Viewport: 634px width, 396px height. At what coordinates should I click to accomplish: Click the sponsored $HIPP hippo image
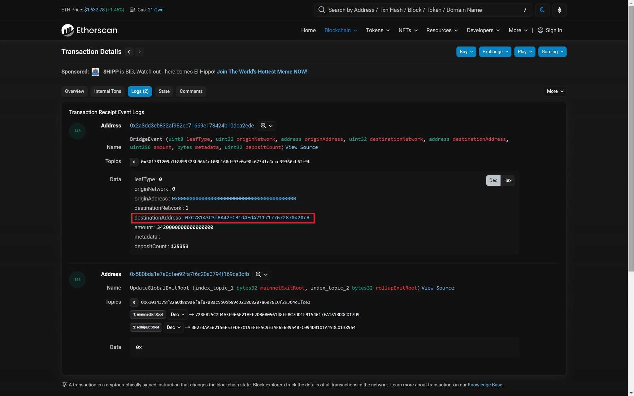pos(95,72)
